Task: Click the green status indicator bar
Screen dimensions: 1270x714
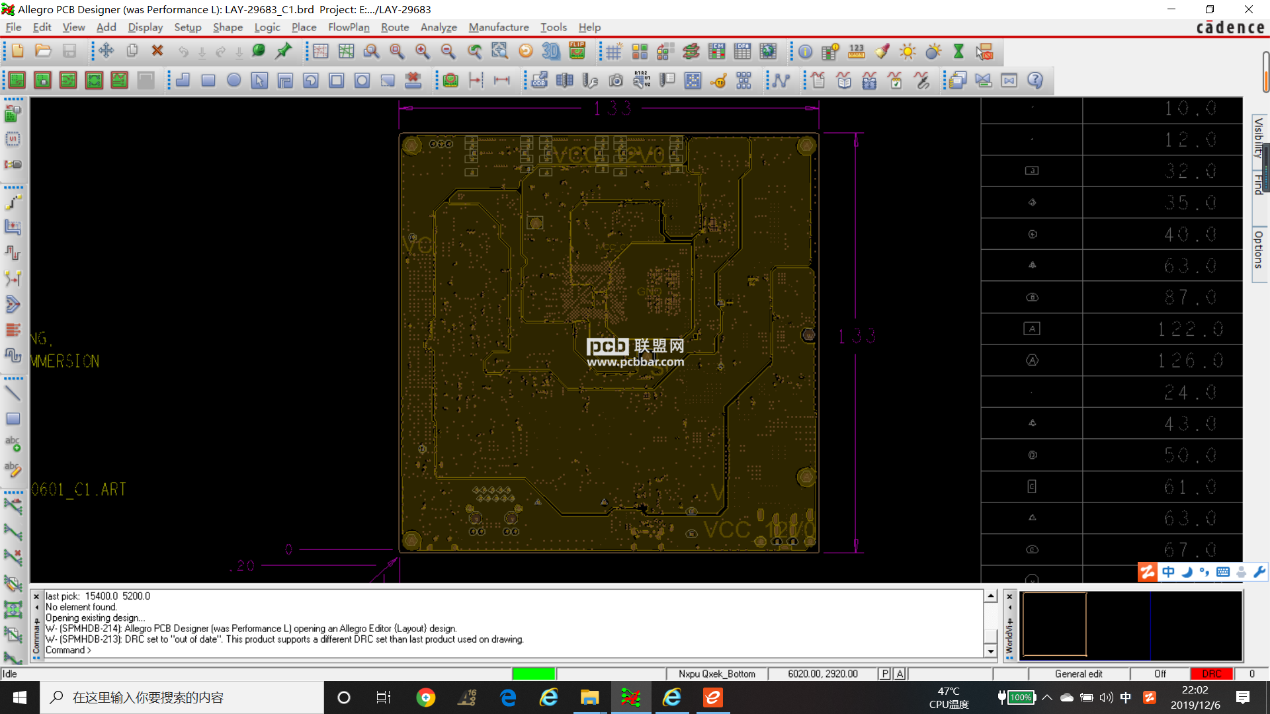Action: (533, 674)
